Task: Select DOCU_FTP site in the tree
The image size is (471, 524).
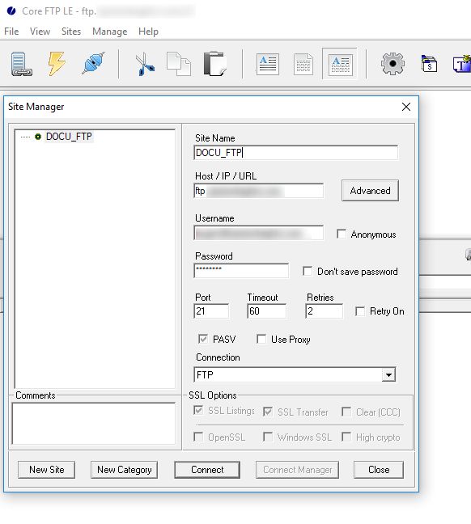Action: tap(69, 137)
